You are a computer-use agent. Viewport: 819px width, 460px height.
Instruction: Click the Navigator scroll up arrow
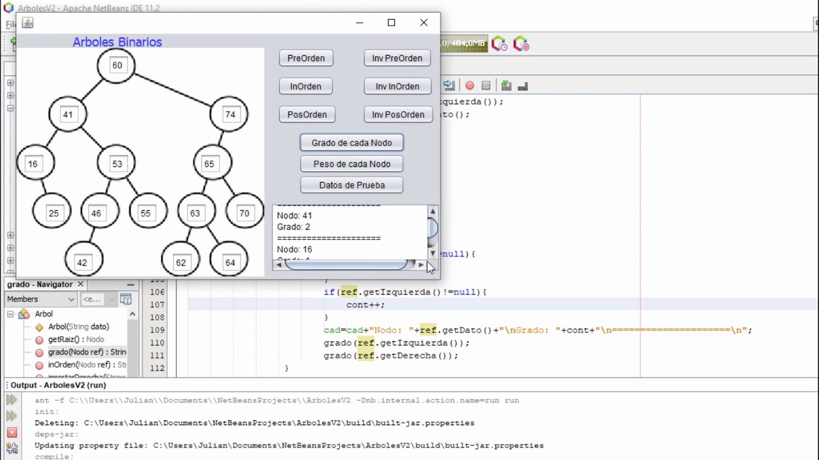pyautogui.click(x=132, y=314)
